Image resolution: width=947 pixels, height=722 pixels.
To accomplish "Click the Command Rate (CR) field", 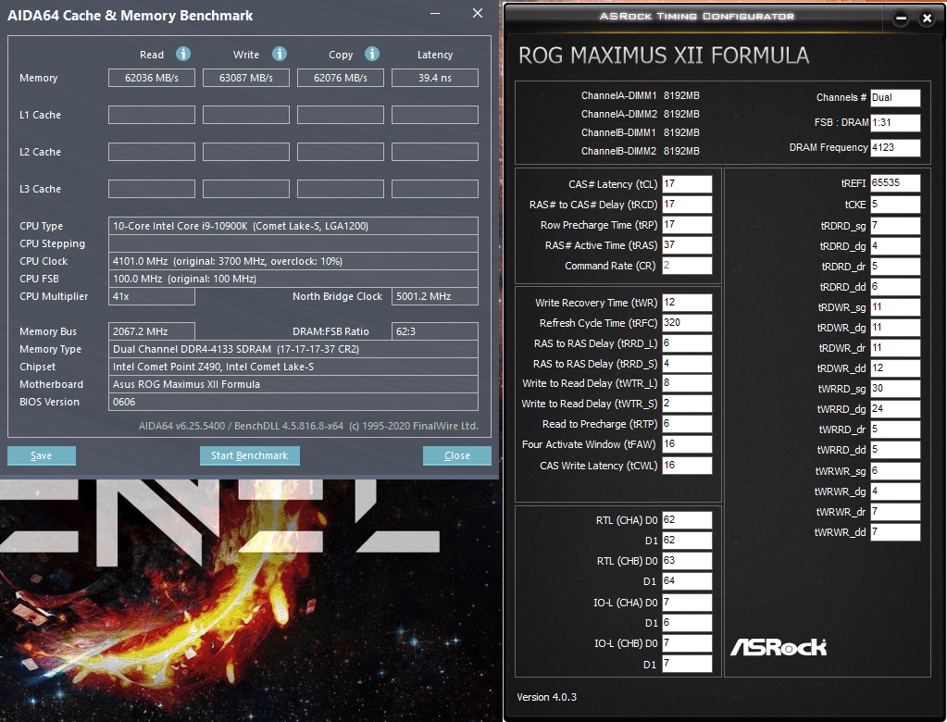I will point(687,266).
